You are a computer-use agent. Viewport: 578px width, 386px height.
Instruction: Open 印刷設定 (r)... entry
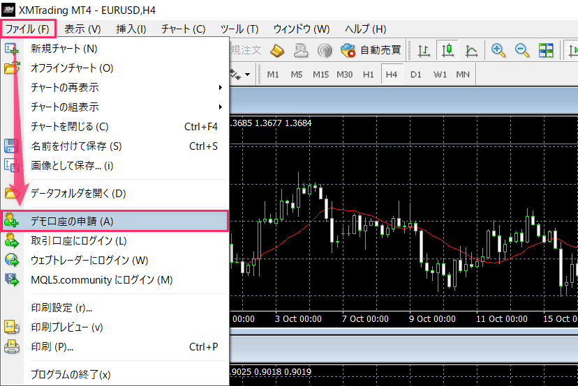(114, 308)
